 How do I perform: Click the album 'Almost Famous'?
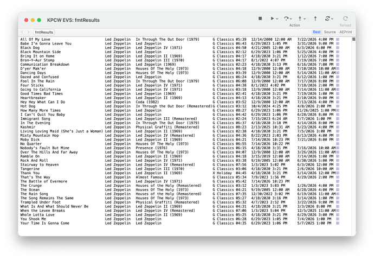click(150, 177)
